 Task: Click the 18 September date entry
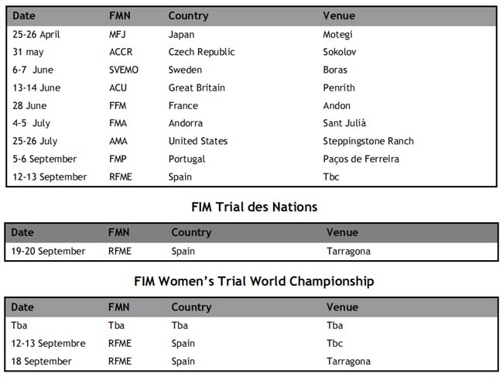tap(41, 362)
